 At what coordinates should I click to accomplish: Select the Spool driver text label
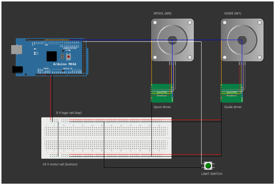162,107
